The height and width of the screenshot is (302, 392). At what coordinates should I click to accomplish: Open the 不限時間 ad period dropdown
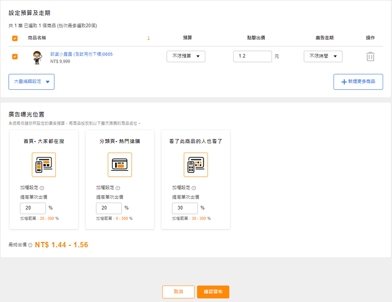322,56
